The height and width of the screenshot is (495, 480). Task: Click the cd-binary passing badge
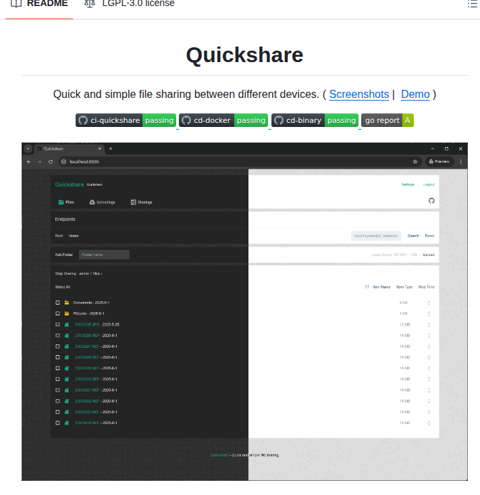tap(315, 120)
